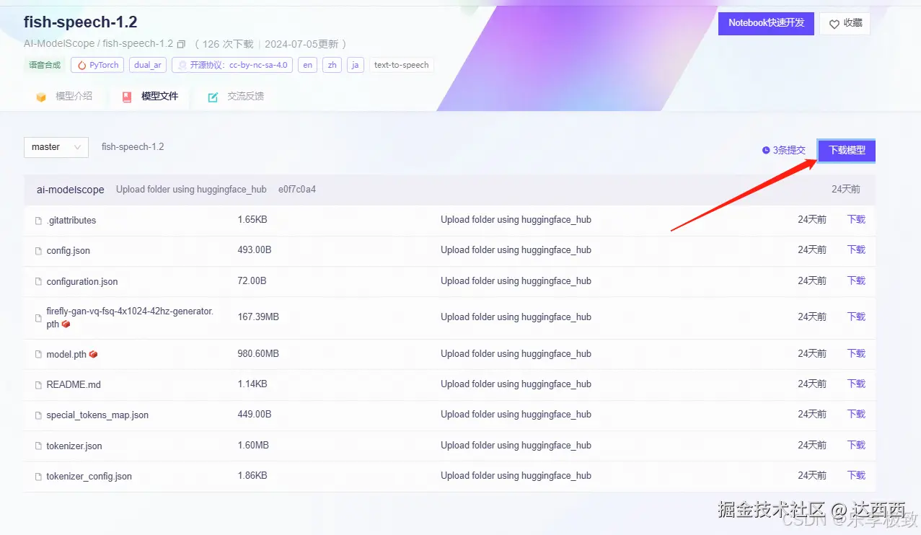Click the 语音合成 tag
Image resolution: width=921 pixels, height=535 pixels.
point(45,65)
